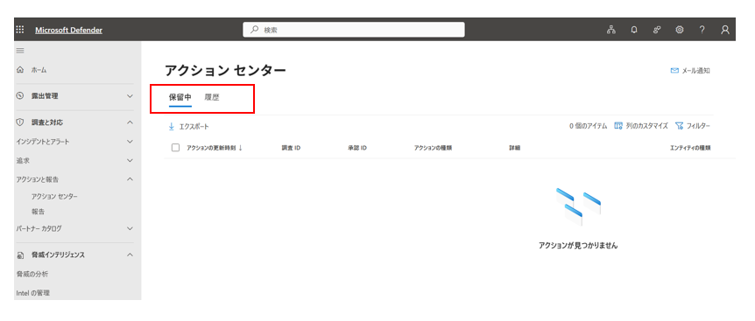Open the メール通知 link
This screenshot has height=321, width=755.
pyautogui.click(x=690, y=71)
